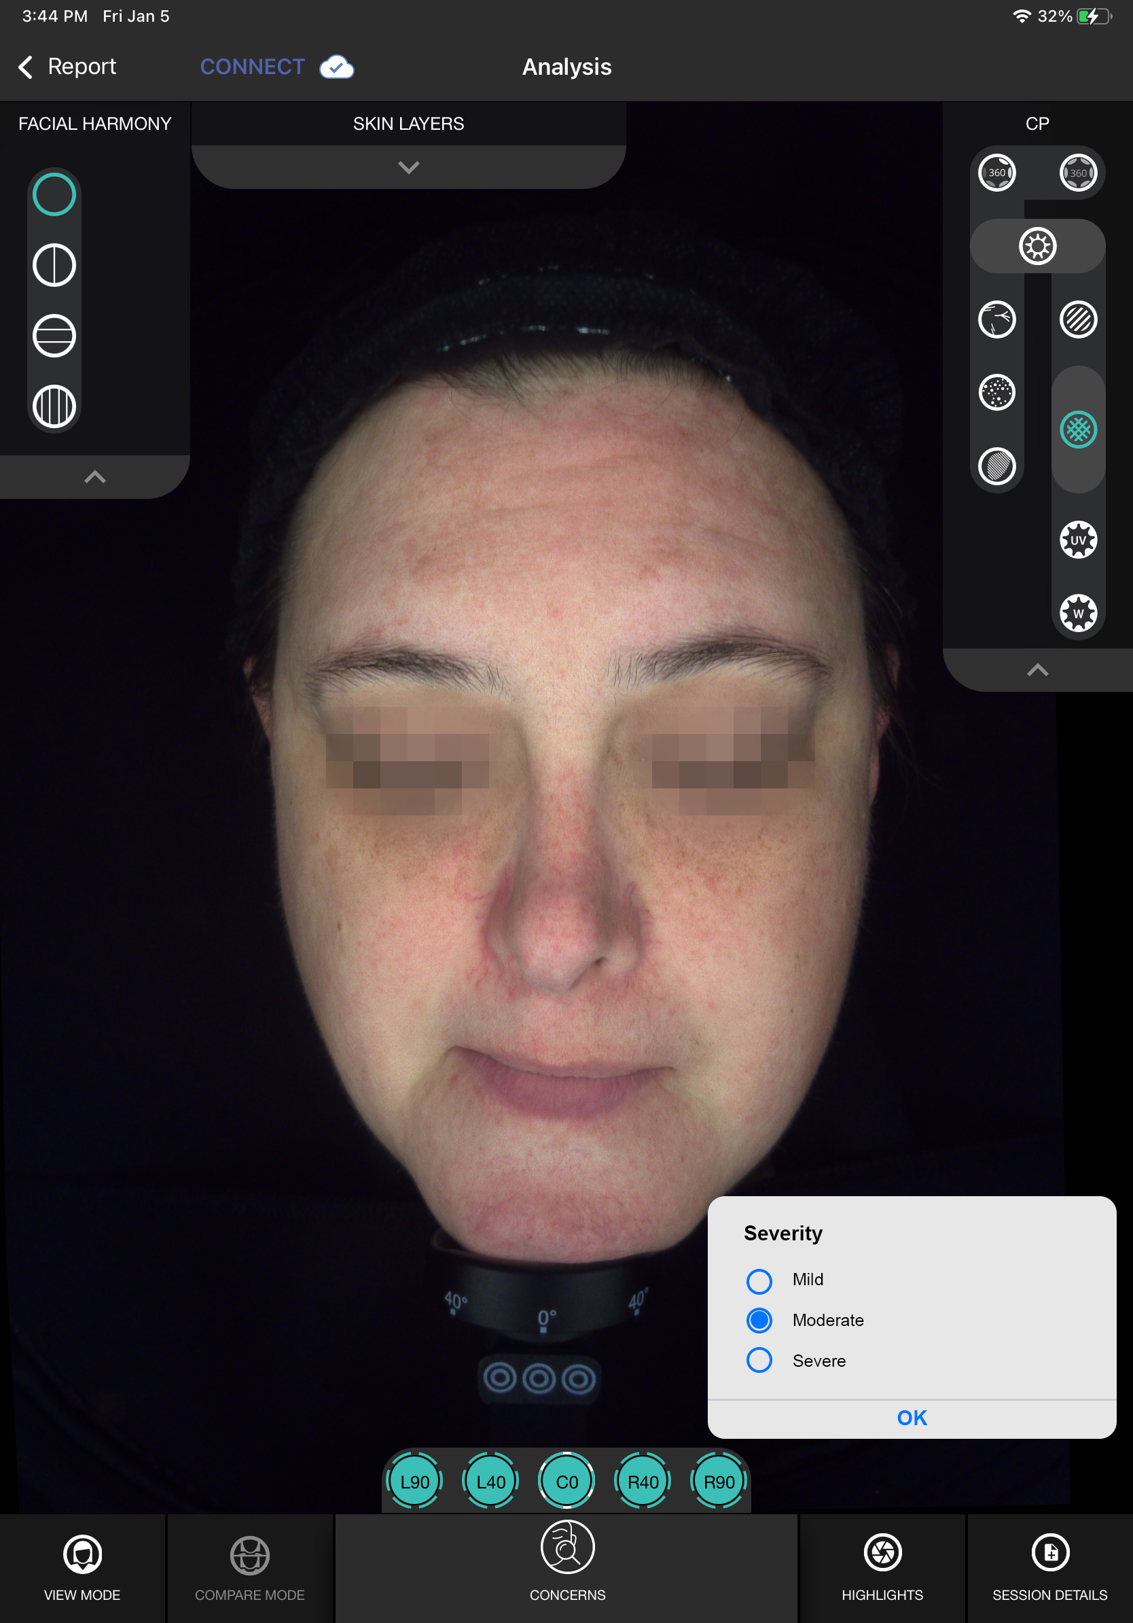The height and width of the screenshot is (1623, 1133).
Task: Tap the vertical split facial harmony icon
Action: coord(54,265)
